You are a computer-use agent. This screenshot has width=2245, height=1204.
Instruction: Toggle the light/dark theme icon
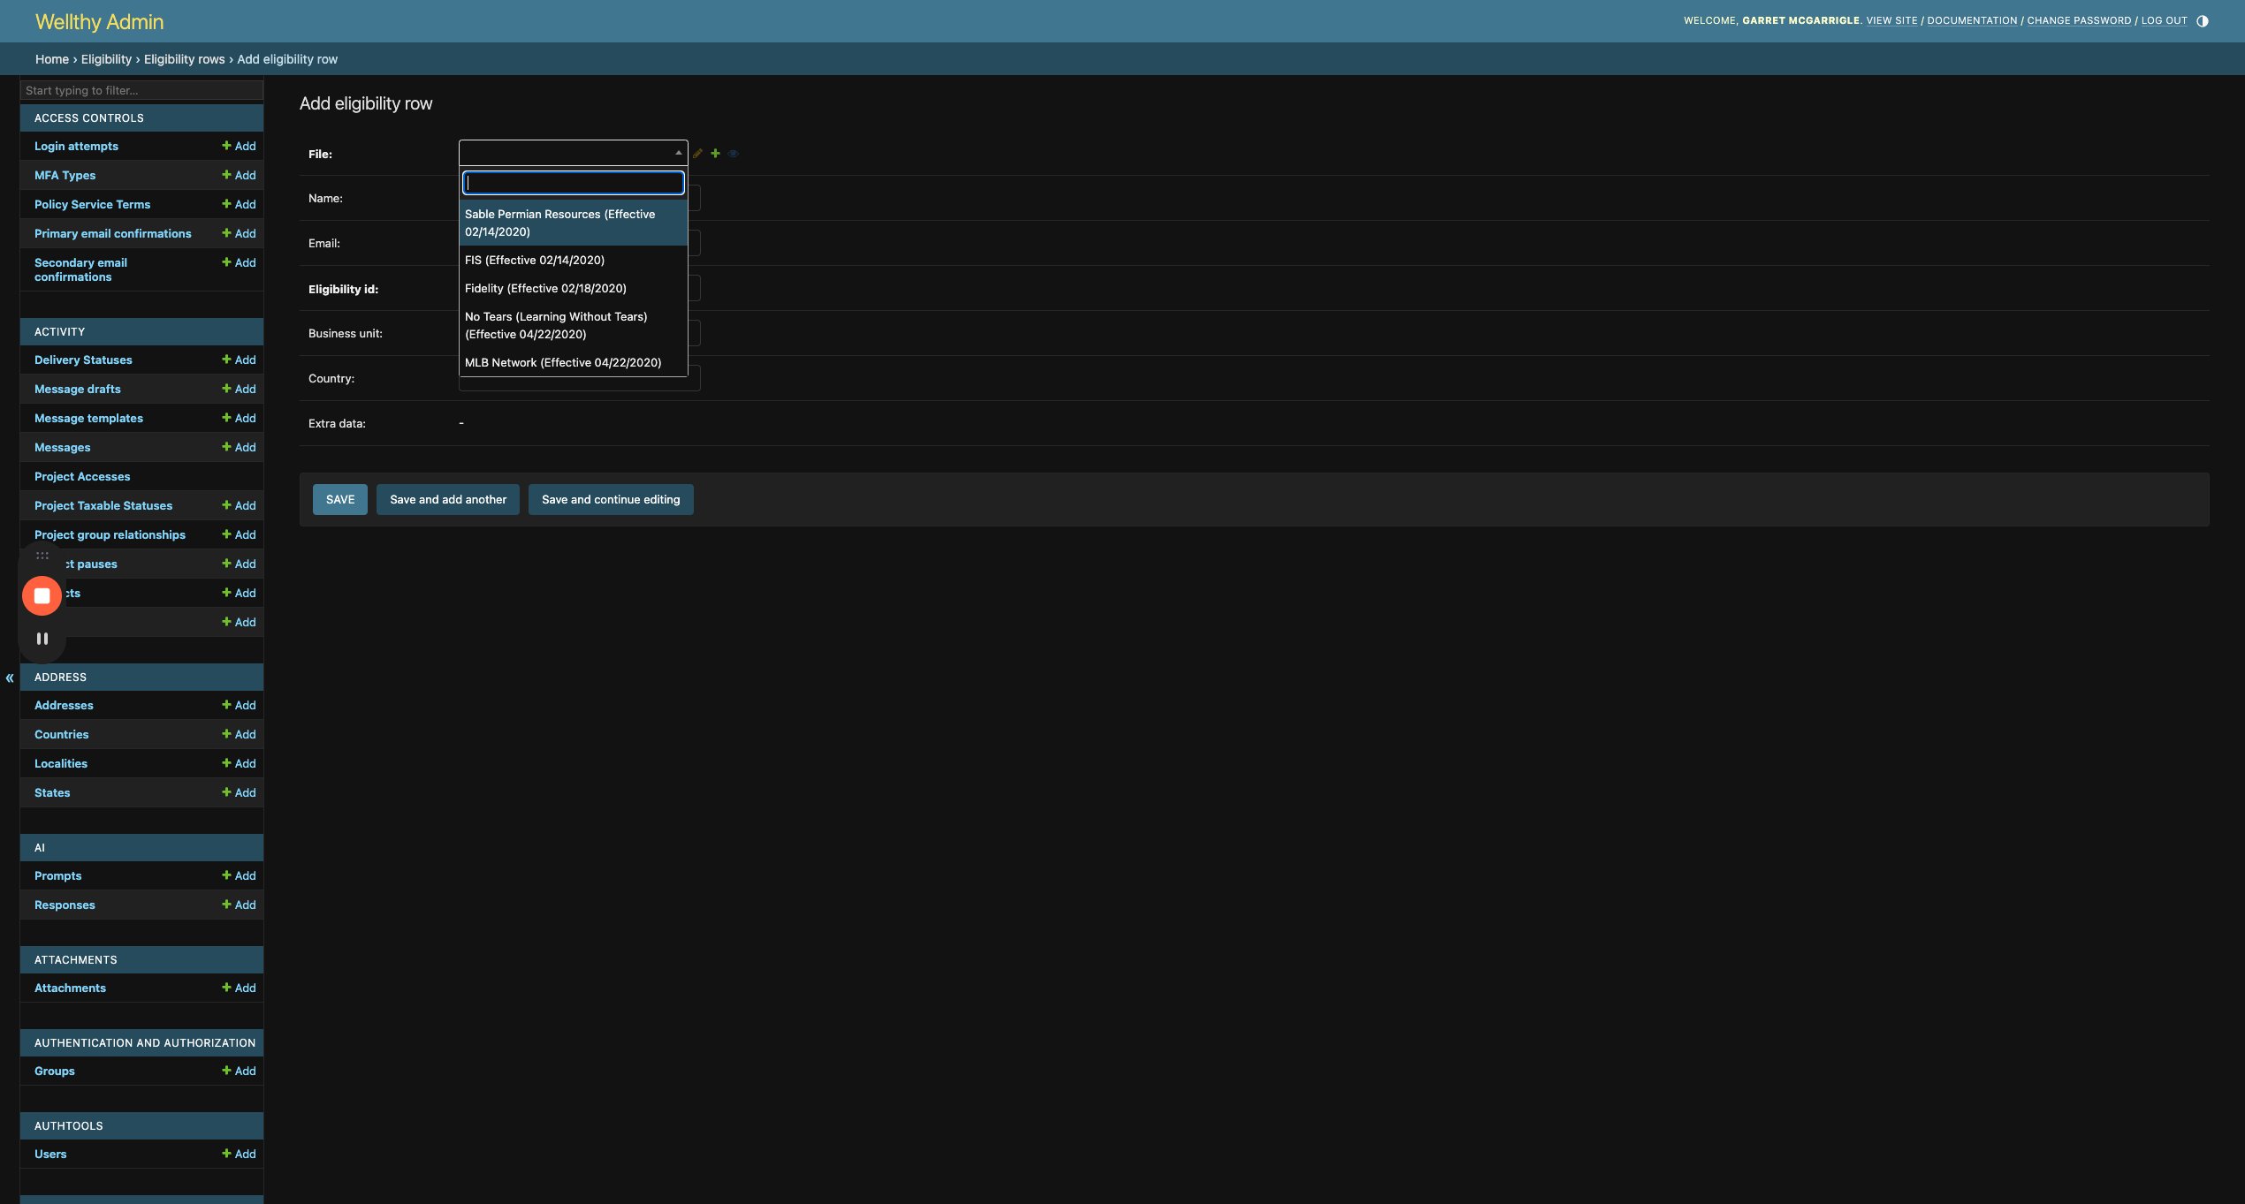pos(2202,21)
